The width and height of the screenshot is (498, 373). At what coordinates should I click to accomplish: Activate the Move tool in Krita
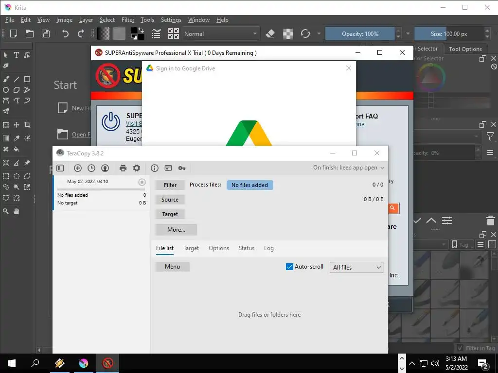click(16, 125)
